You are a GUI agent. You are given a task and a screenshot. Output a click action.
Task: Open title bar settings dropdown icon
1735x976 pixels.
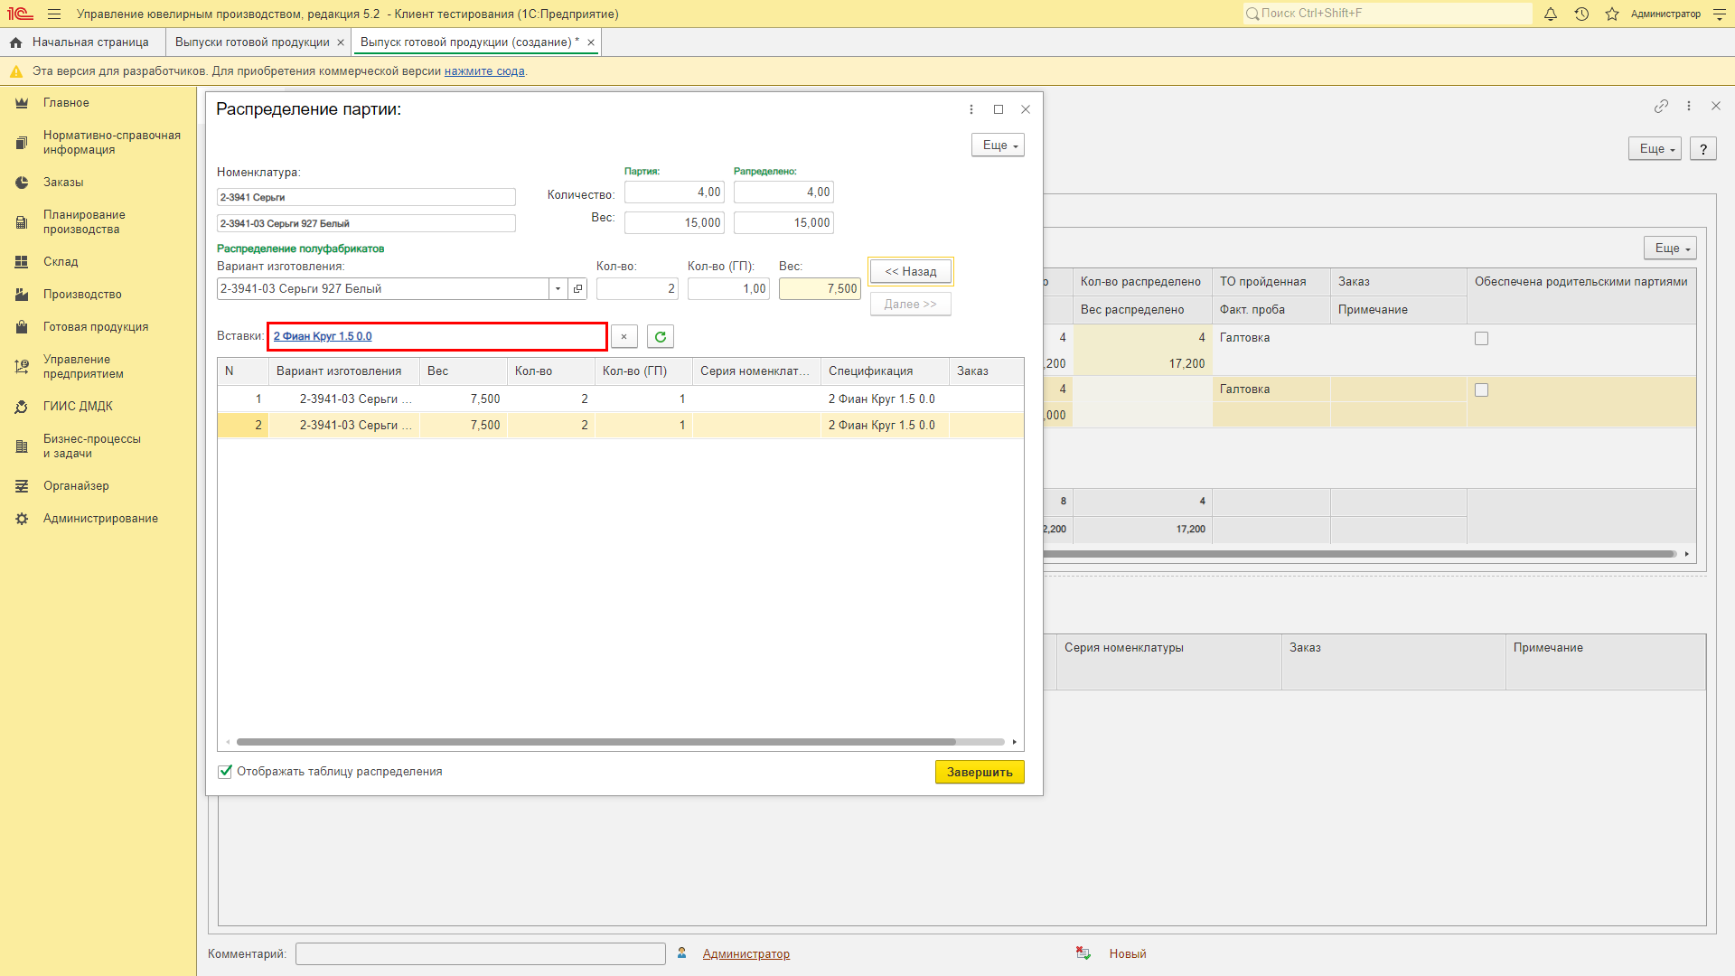tap(1719, 14)
